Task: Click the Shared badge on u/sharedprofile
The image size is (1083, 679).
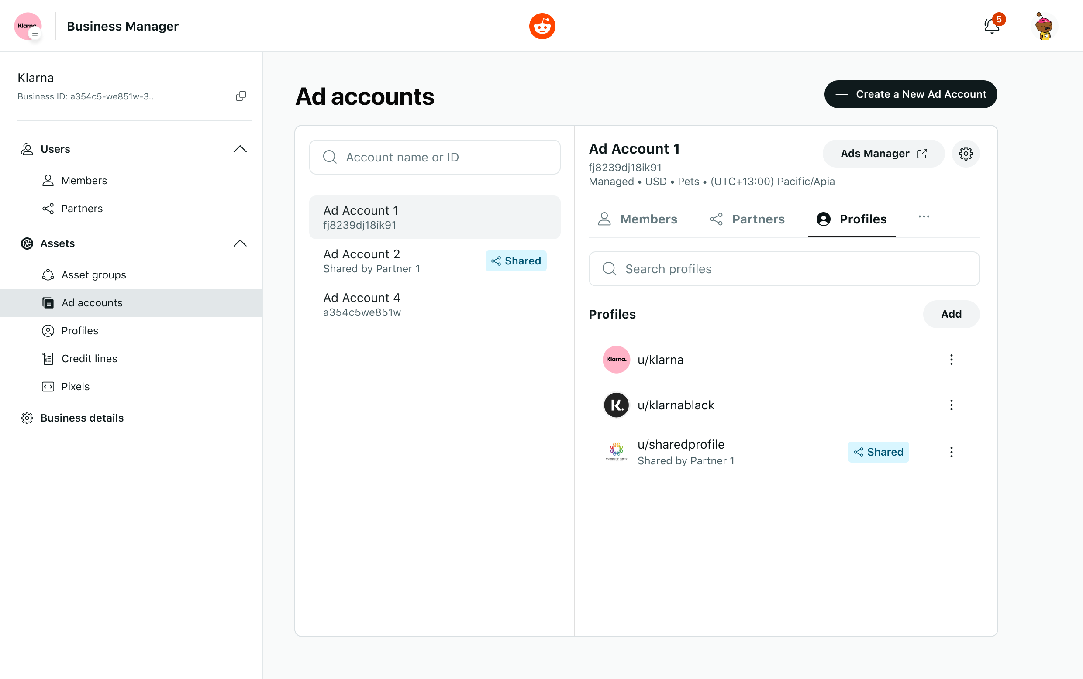Action: tap(878, 452)
